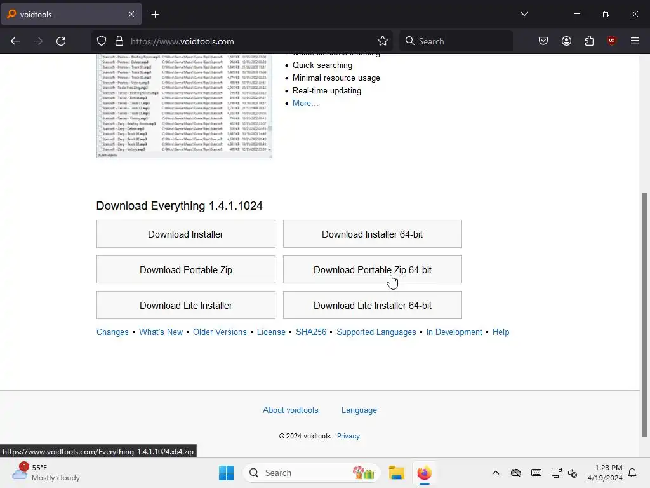Click the Download Everything 1.4.1.1024 heading
The height and width of the screenshot is (488, 650).
180,206
